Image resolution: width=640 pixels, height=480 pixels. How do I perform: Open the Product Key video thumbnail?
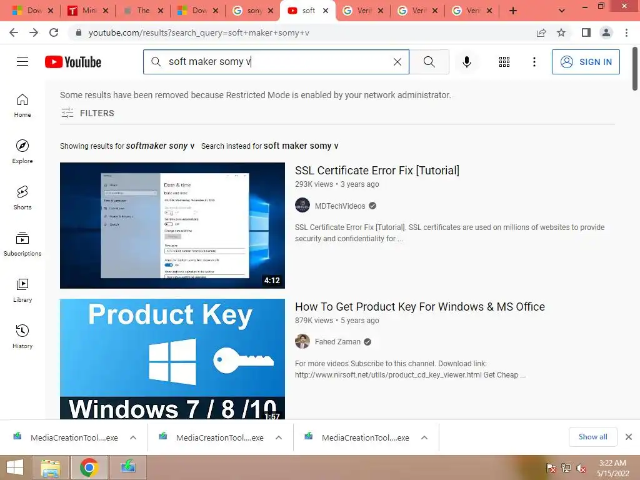172,359
